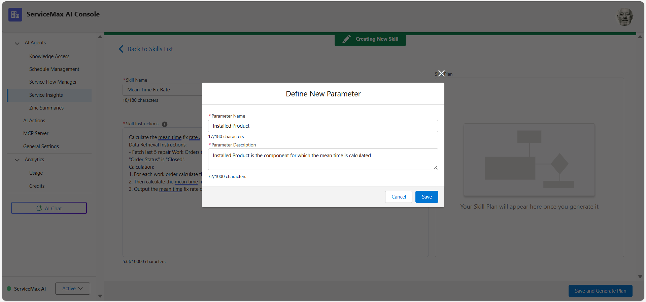The image size is (646, 302).
Task: Click the ServiceMax AI Console logo icon
Action: coord(15,14)
